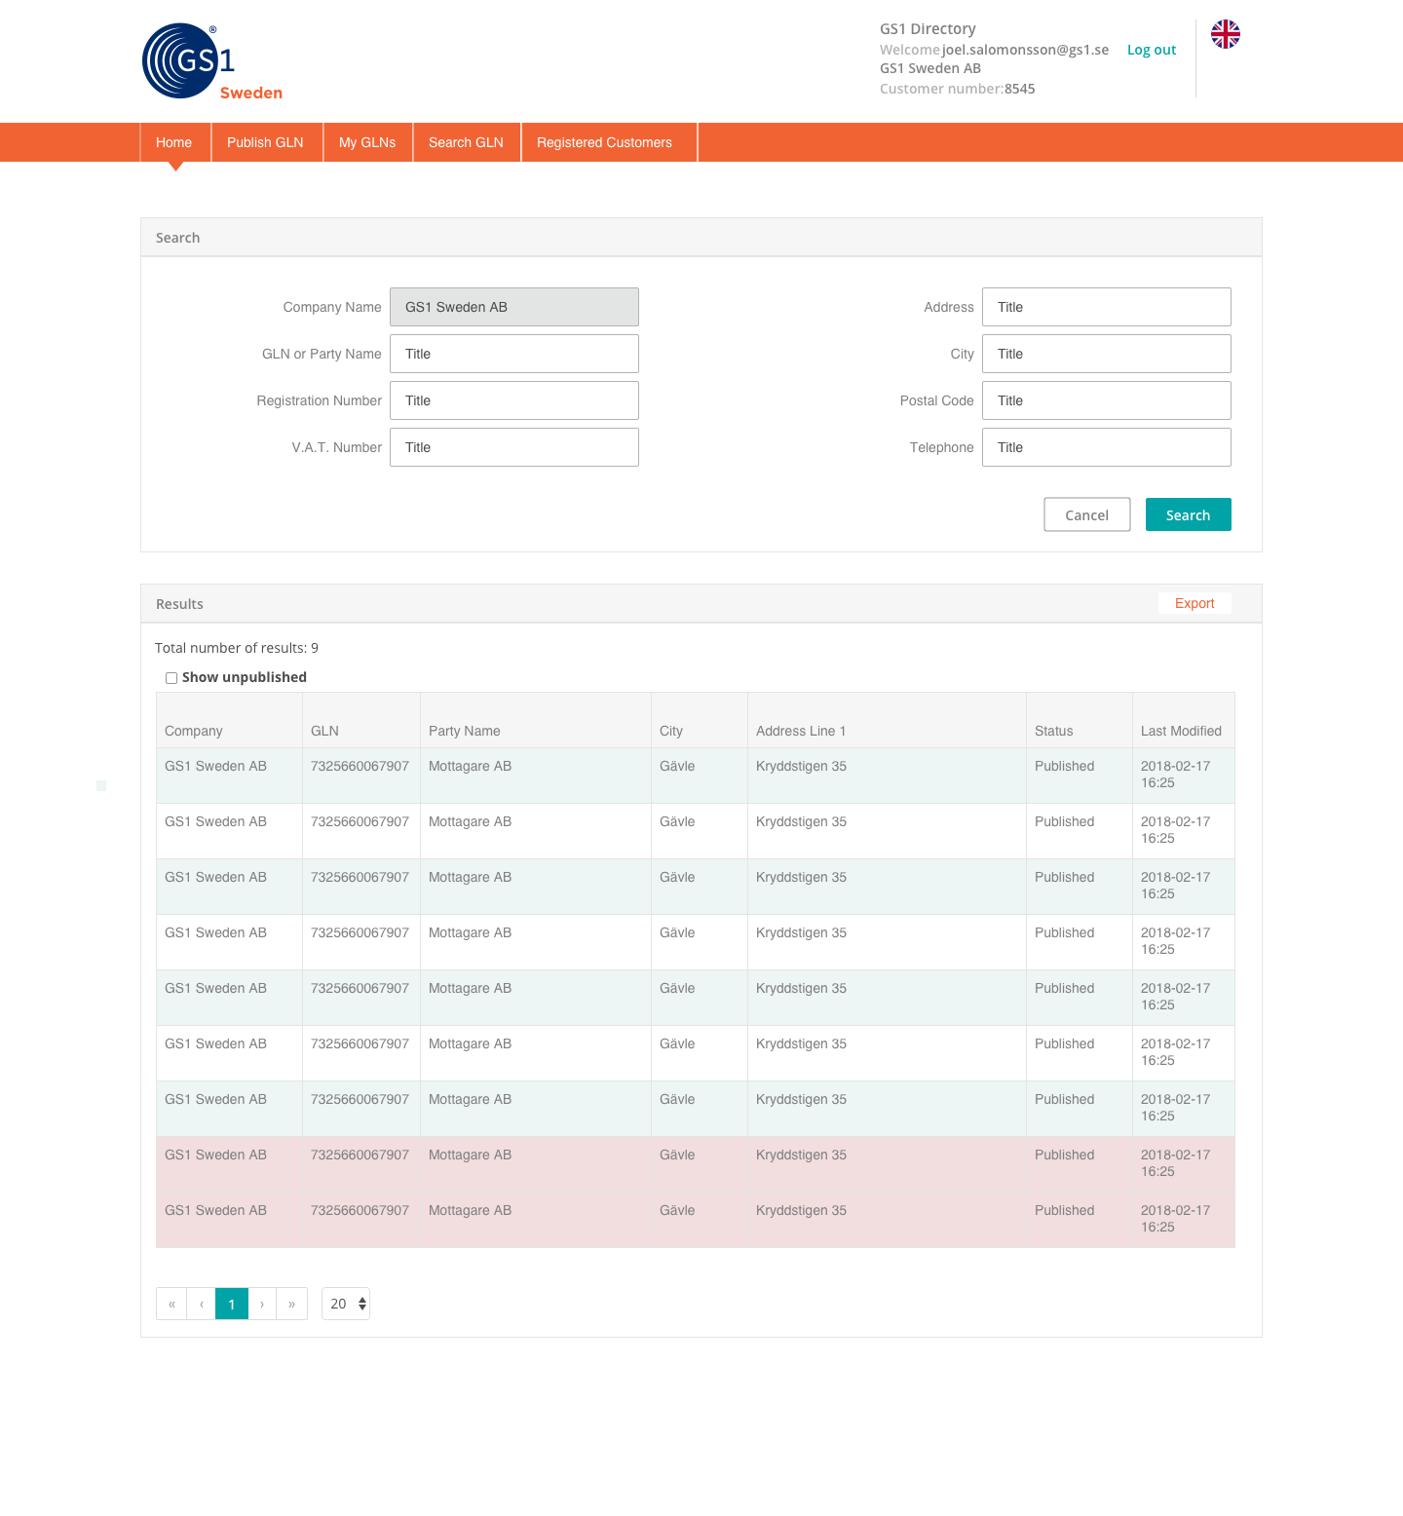Screen dimensions: 1403x1516
Task: Click the GS1 Sweden logo
Action: tap(212, 61)
